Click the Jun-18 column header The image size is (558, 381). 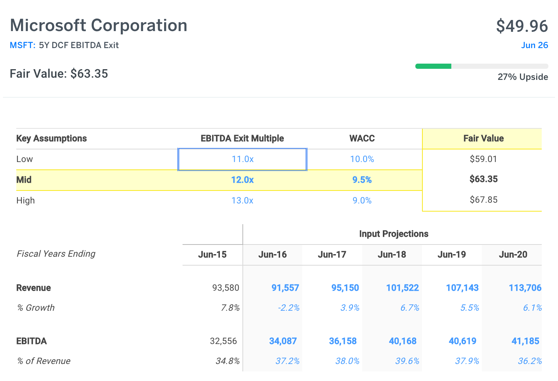pyautogui.click(x=392, y=255)
